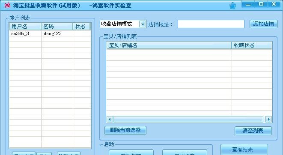Screen dimensions: 283x155
Task: Click the 宝贝\店铺名 column header
Action: coord(169,45)
